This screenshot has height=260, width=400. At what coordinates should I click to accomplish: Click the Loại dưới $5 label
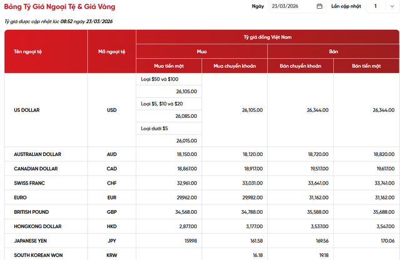point(154,128)
